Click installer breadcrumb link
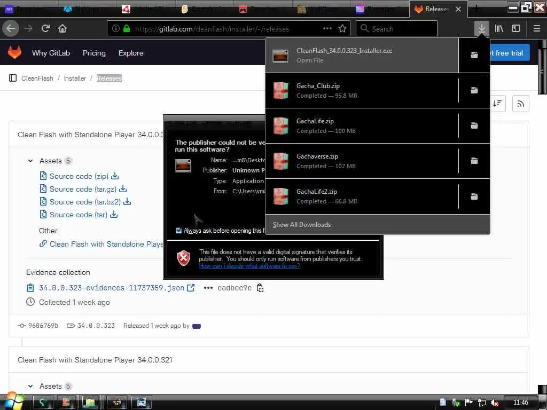The image size is (547, 410). coord(75,78)
